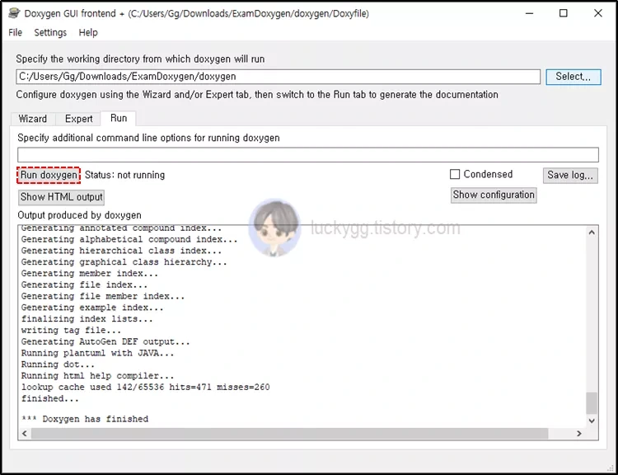The width and height of the screenshot is (618, 475).
Task: Click the 'finished...' log line
Action: [50, 398]
